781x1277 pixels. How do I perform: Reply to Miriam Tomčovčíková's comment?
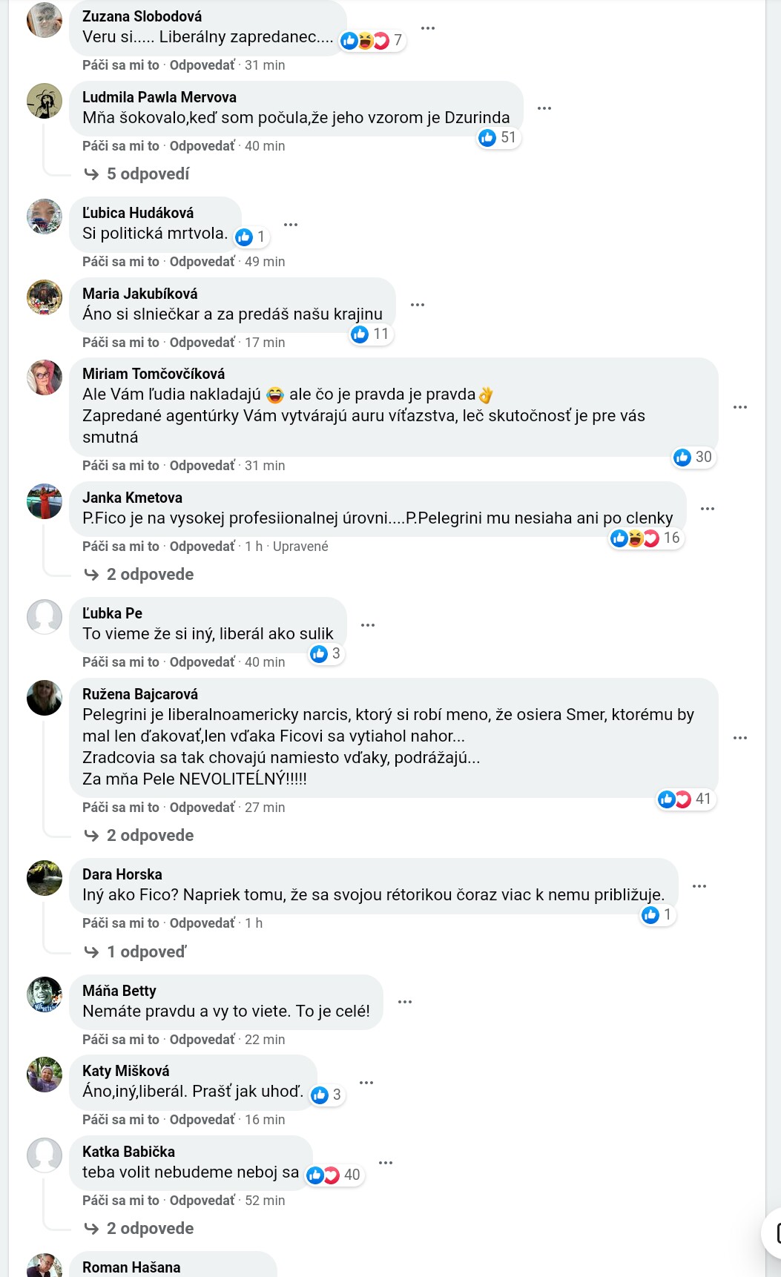point(202,466)
